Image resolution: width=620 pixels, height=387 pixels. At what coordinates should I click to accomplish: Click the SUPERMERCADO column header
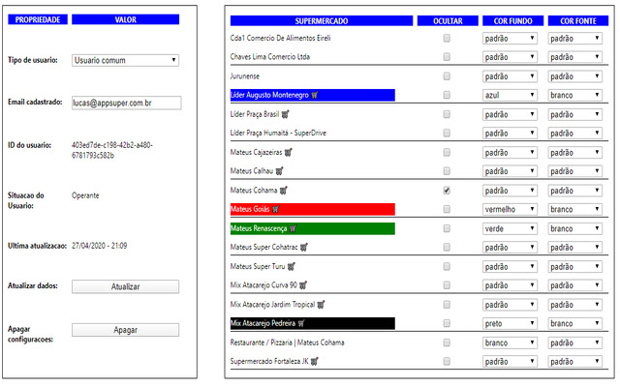(322, 21)
